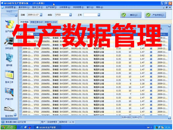The width and height of the screenshot is (173, 130).
Task: Open the 基本资料 menu
Action: click(x=24, y=8)
